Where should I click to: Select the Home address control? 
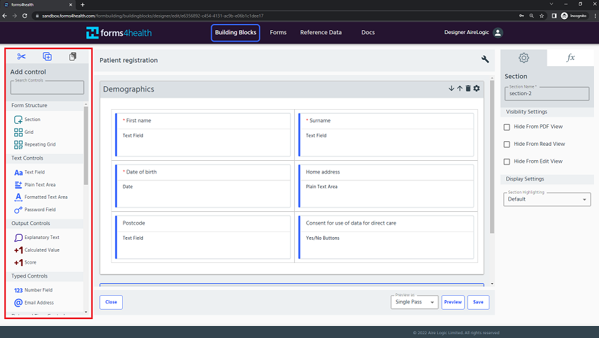tap(386, 186)
